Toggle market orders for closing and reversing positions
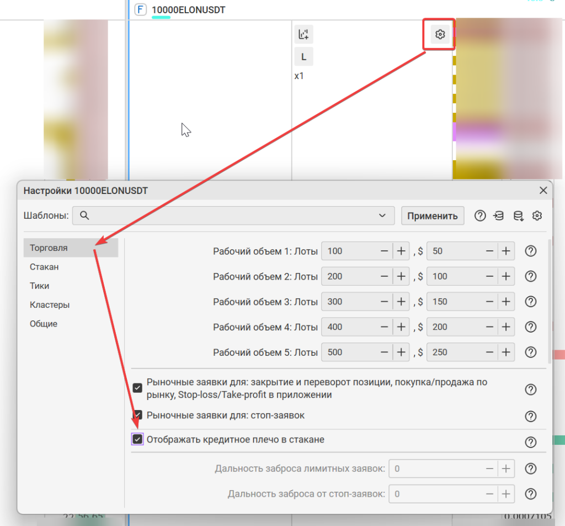Screen dimensions: 565x526 [137, 388]
